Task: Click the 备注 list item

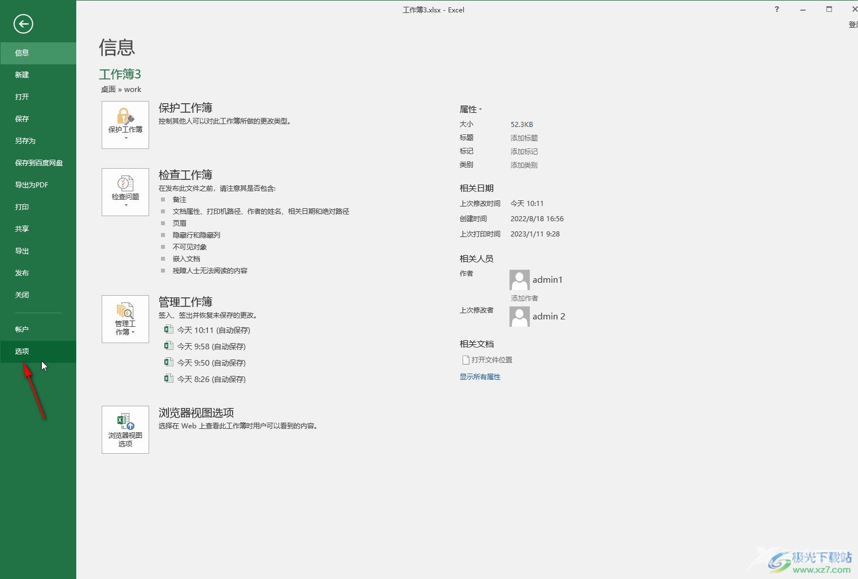Action: click(x=180, y=200)
